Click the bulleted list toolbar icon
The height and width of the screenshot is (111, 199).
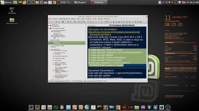pos(79,22)
